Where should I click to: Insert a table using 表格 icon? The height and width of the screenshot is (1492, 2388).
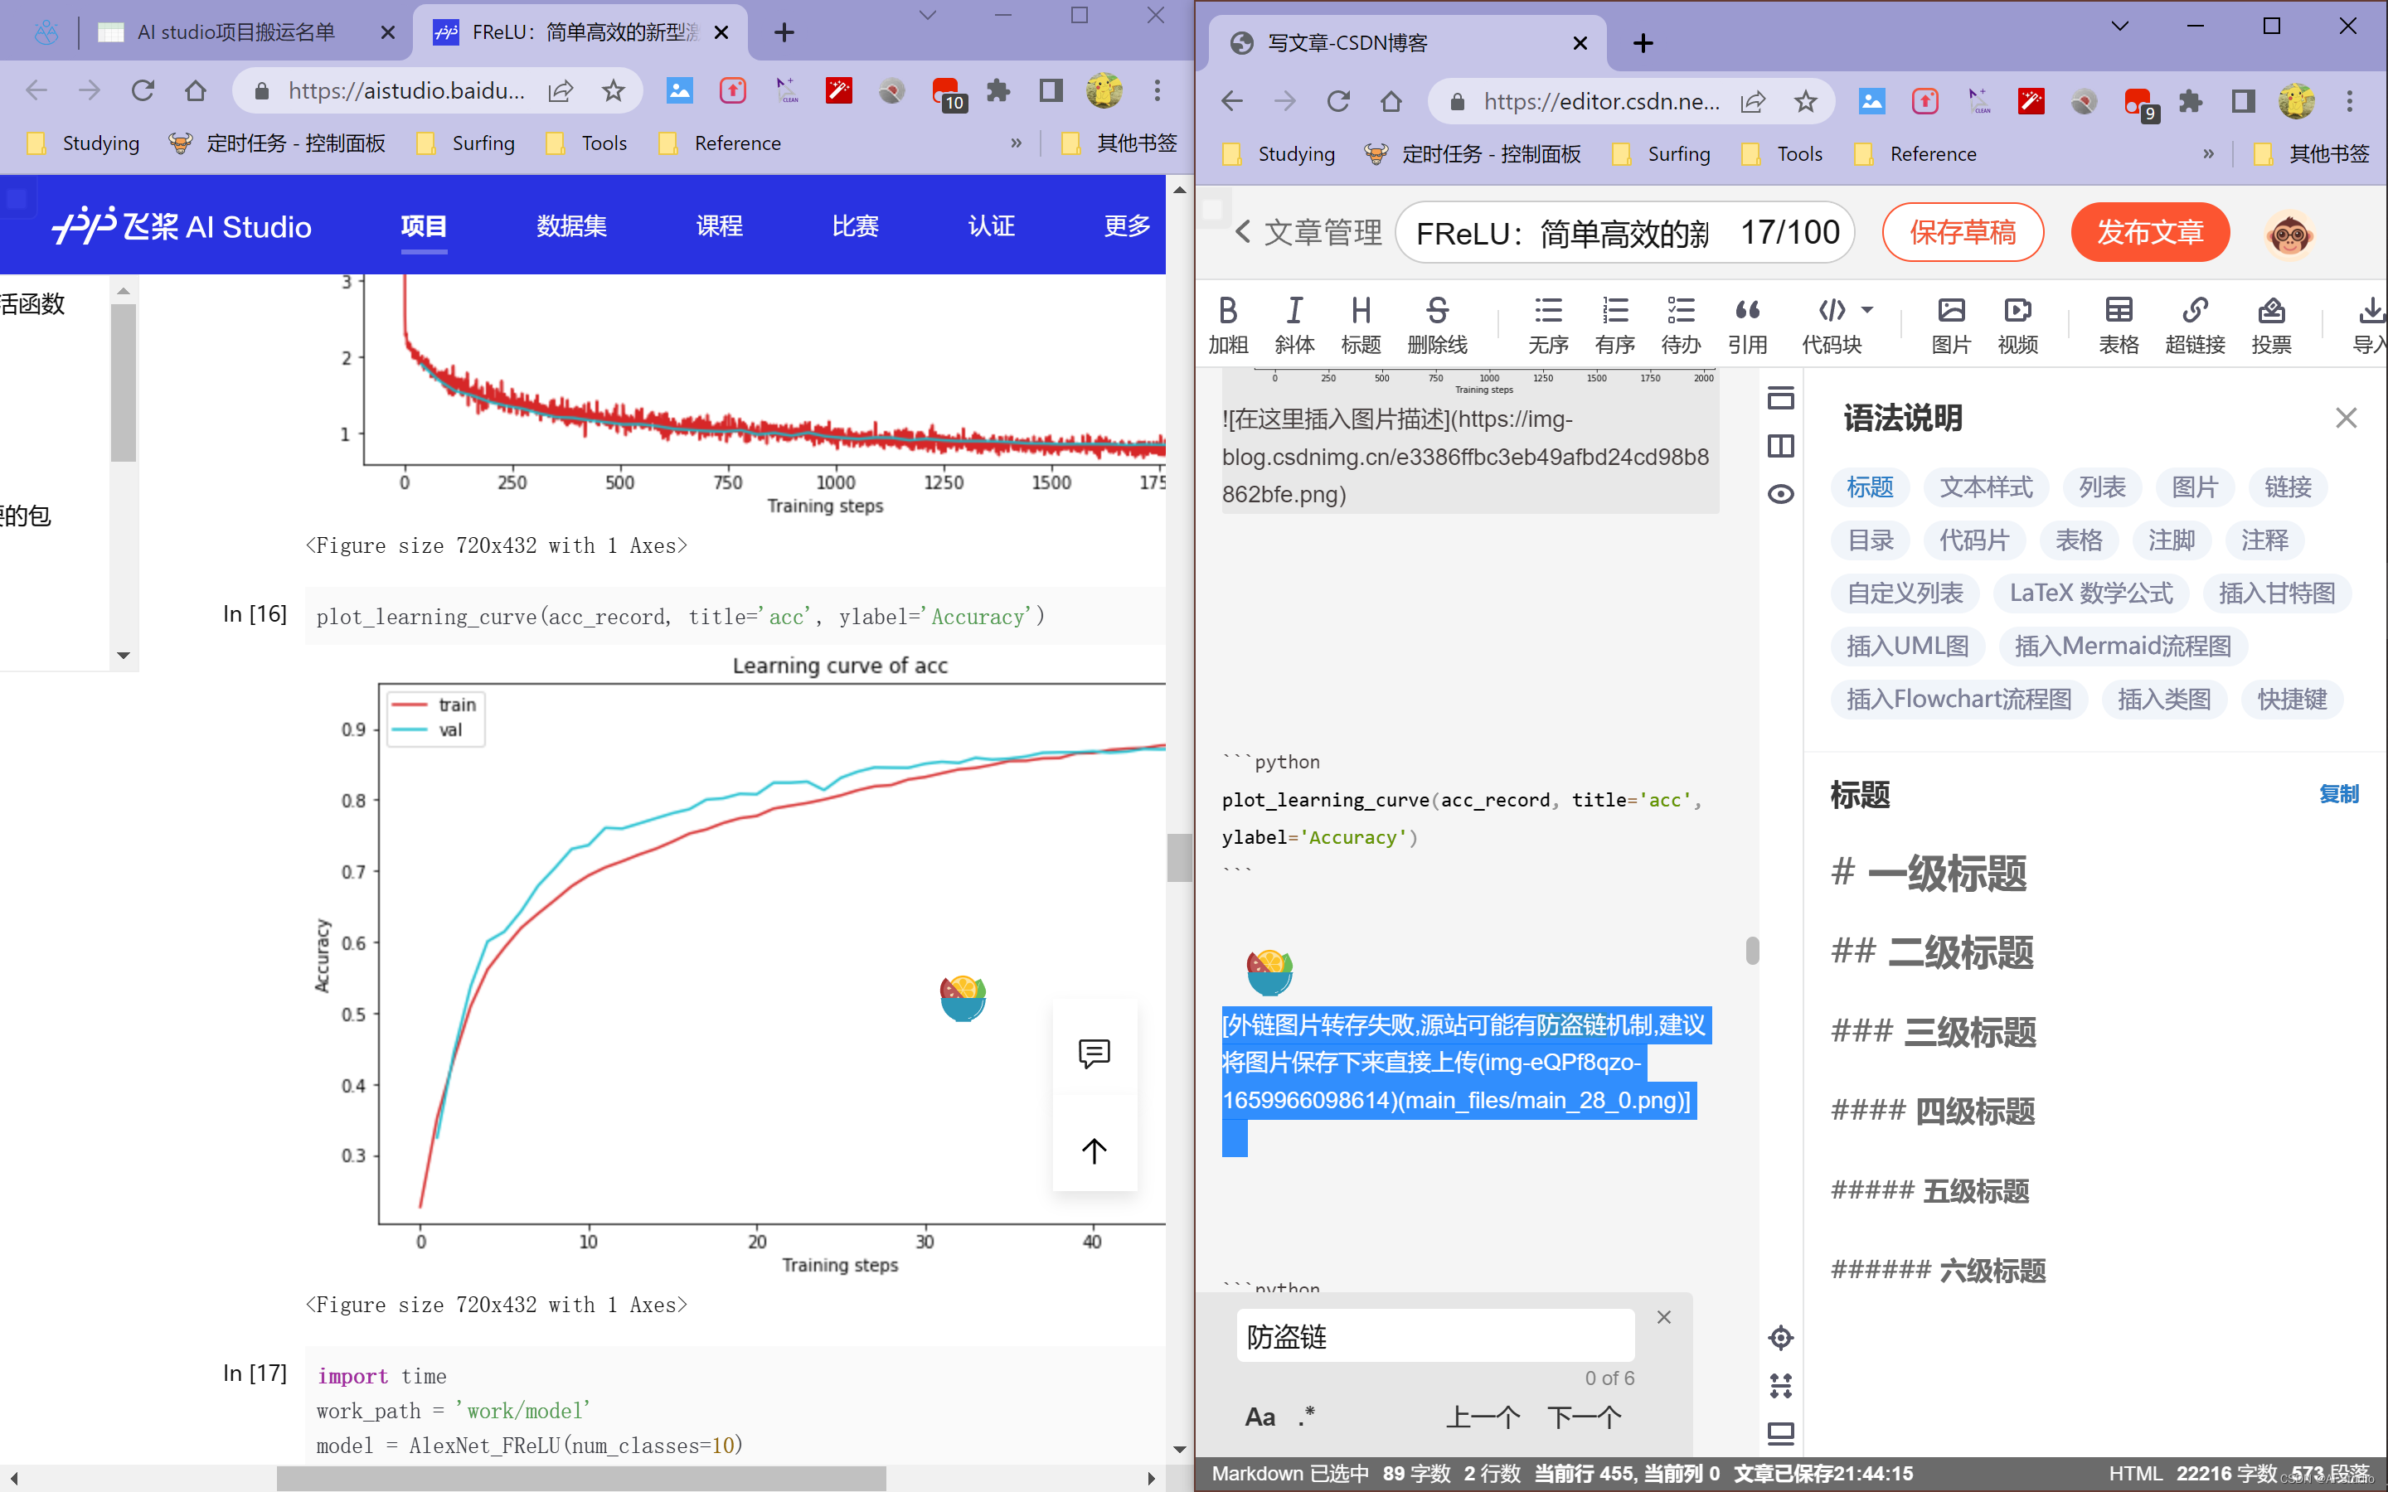click(x=2118, y=323)
